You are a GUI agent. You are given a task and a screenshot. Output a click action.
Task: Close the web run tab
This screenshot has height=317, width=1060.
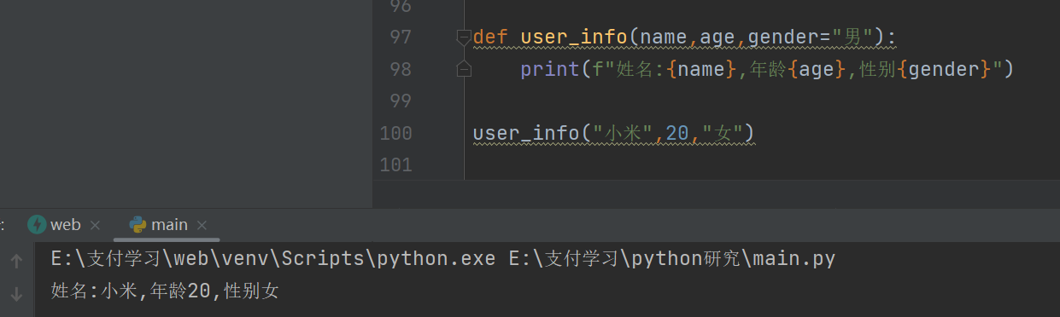point(95,226)
